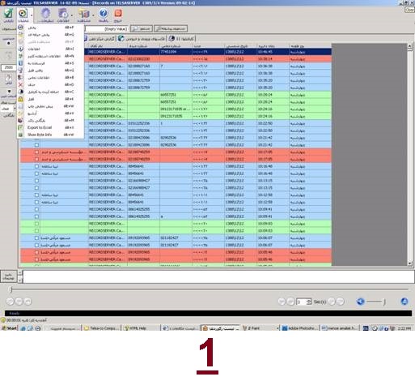Click the yellow lock icon in the menu
Screen dimensions: 415x381
pos(20,99)
